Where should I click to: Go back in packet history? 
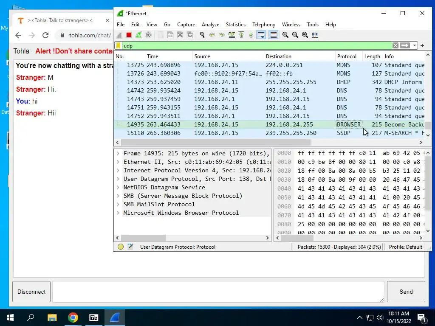click(x=212, y=35)
